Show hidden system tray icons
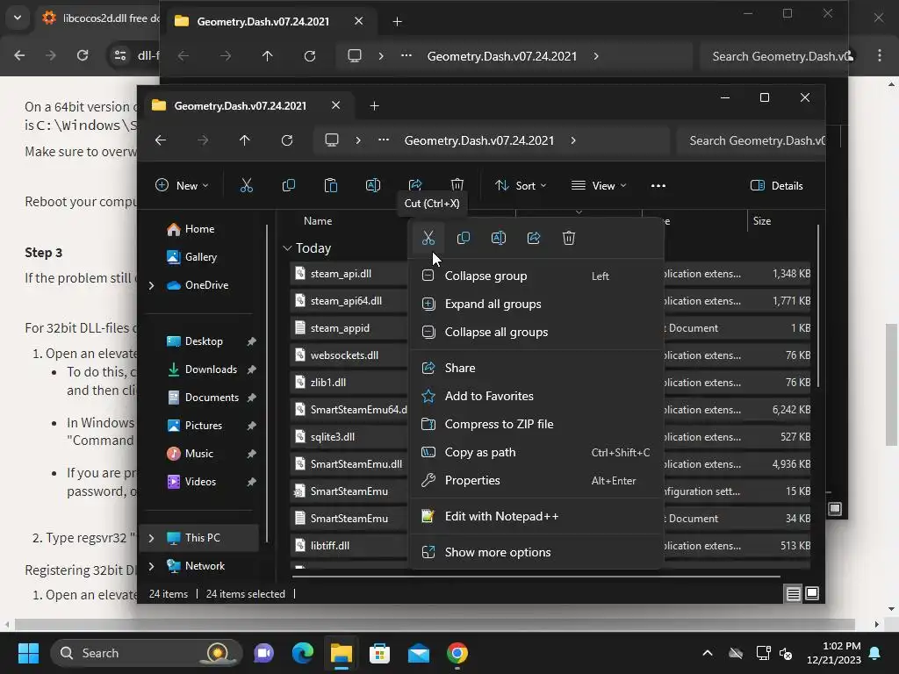899x674 pixels. (708, 653)
